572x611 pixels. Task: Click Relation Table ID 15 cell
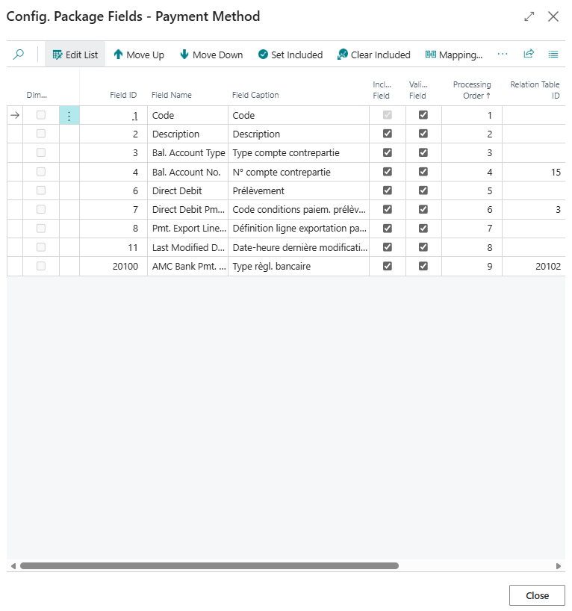[533, 172]
